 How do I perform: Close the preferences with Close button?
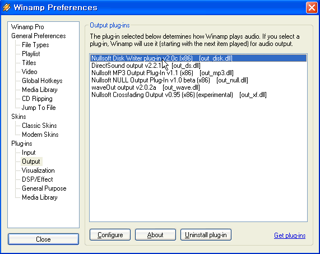[x=43, y=239]
